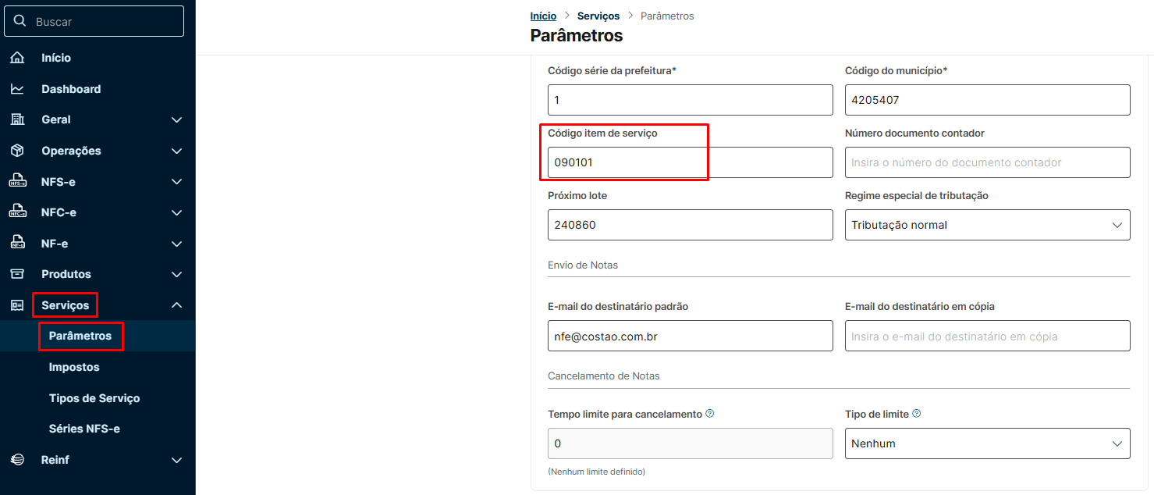1154x495 pixels.
Task: Click the Geral building icon
Action: [17, 119]
